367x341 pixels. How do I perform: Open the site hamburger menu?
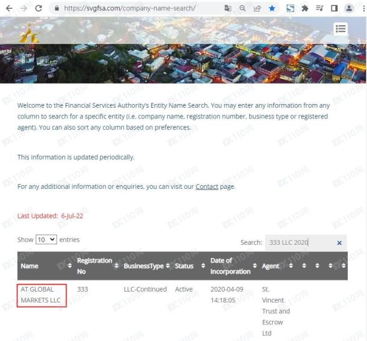[x=341, y=29]
